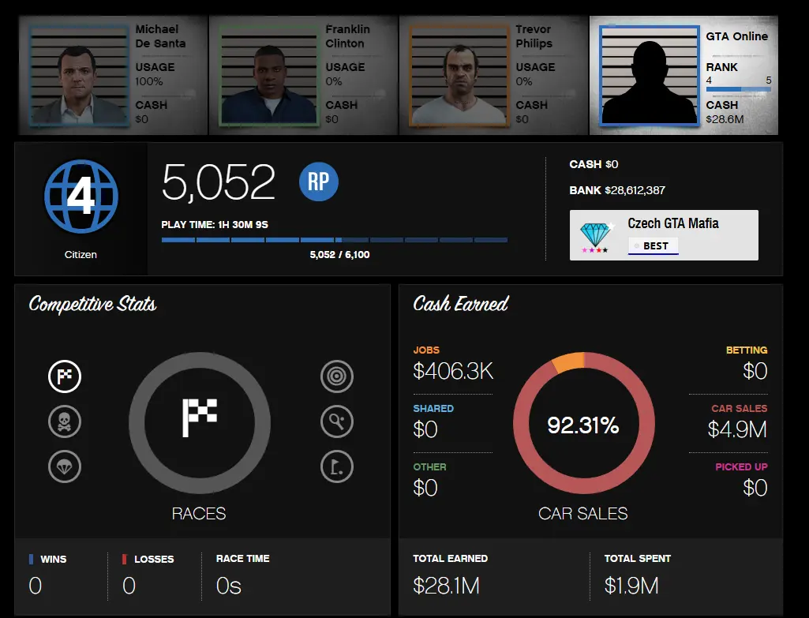Click GTA Online silhouette portrait

click(x=650, y=76)
